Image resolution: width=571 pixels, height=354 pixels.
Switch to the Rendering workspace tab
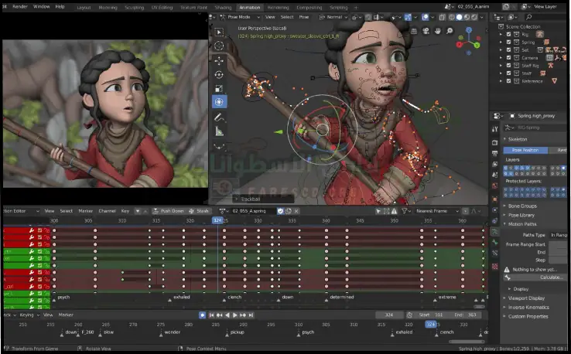pyautogui.click(x=278, y=7)
